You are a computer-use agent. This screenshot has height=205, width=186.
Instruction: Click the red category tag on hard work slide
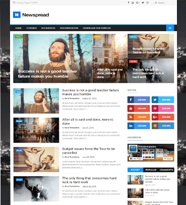133,61
